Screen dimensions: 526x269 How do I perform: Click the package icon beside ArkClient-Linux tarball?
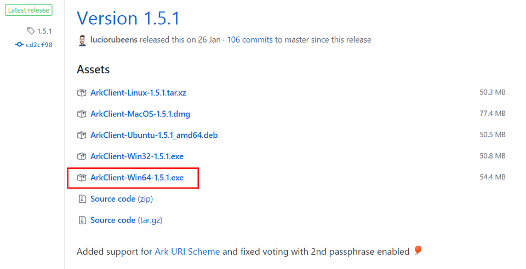coord(82,93)
